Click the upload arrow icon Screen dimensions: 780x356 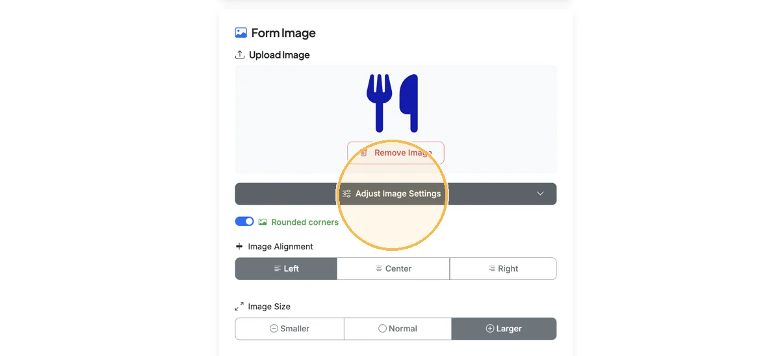[240, 55]
